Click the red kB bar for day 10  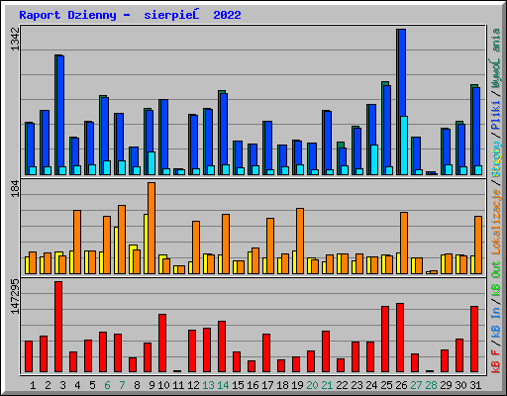click(162, 344)
